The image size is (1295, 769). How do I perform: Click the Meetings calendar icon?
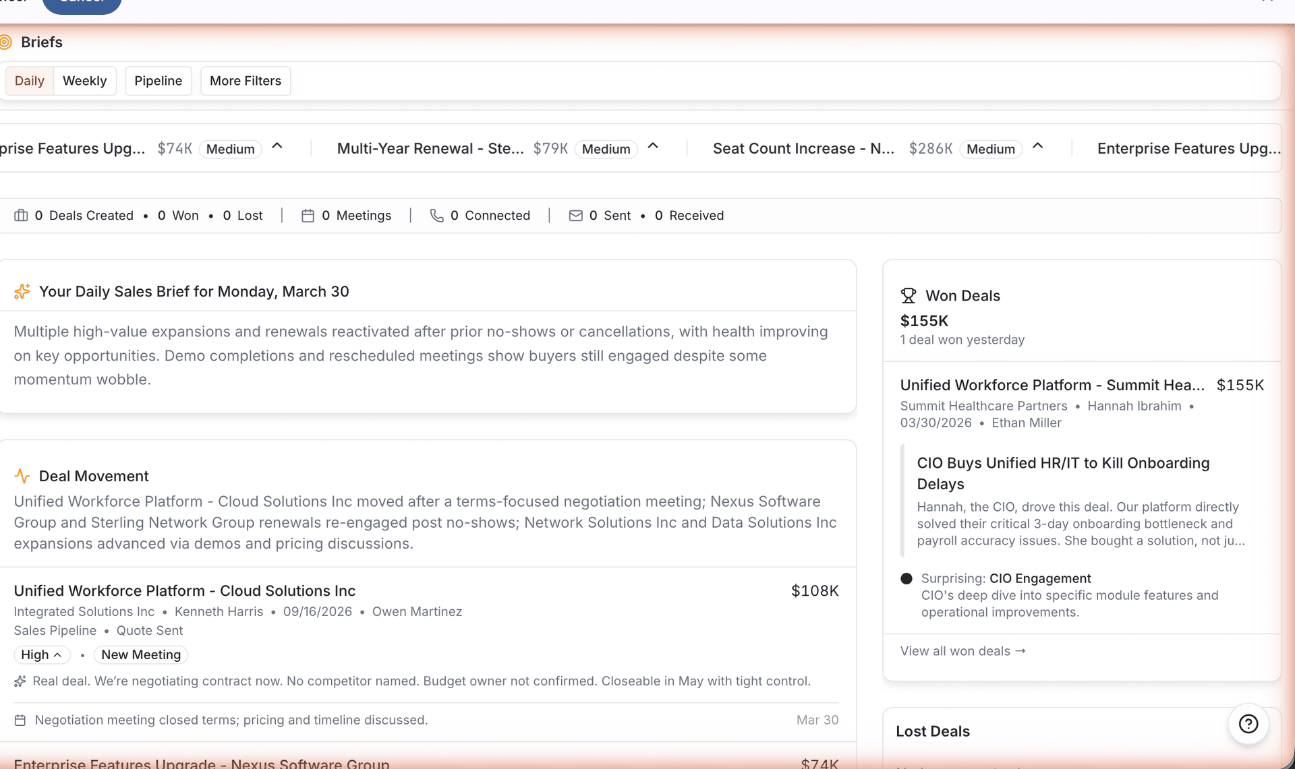click(308, 216)
